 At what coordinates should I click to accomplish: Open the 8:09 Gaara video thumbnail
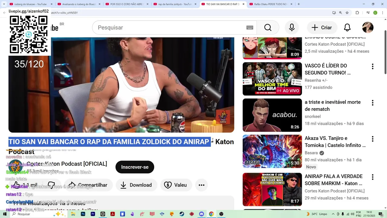(x=272, y=48)
